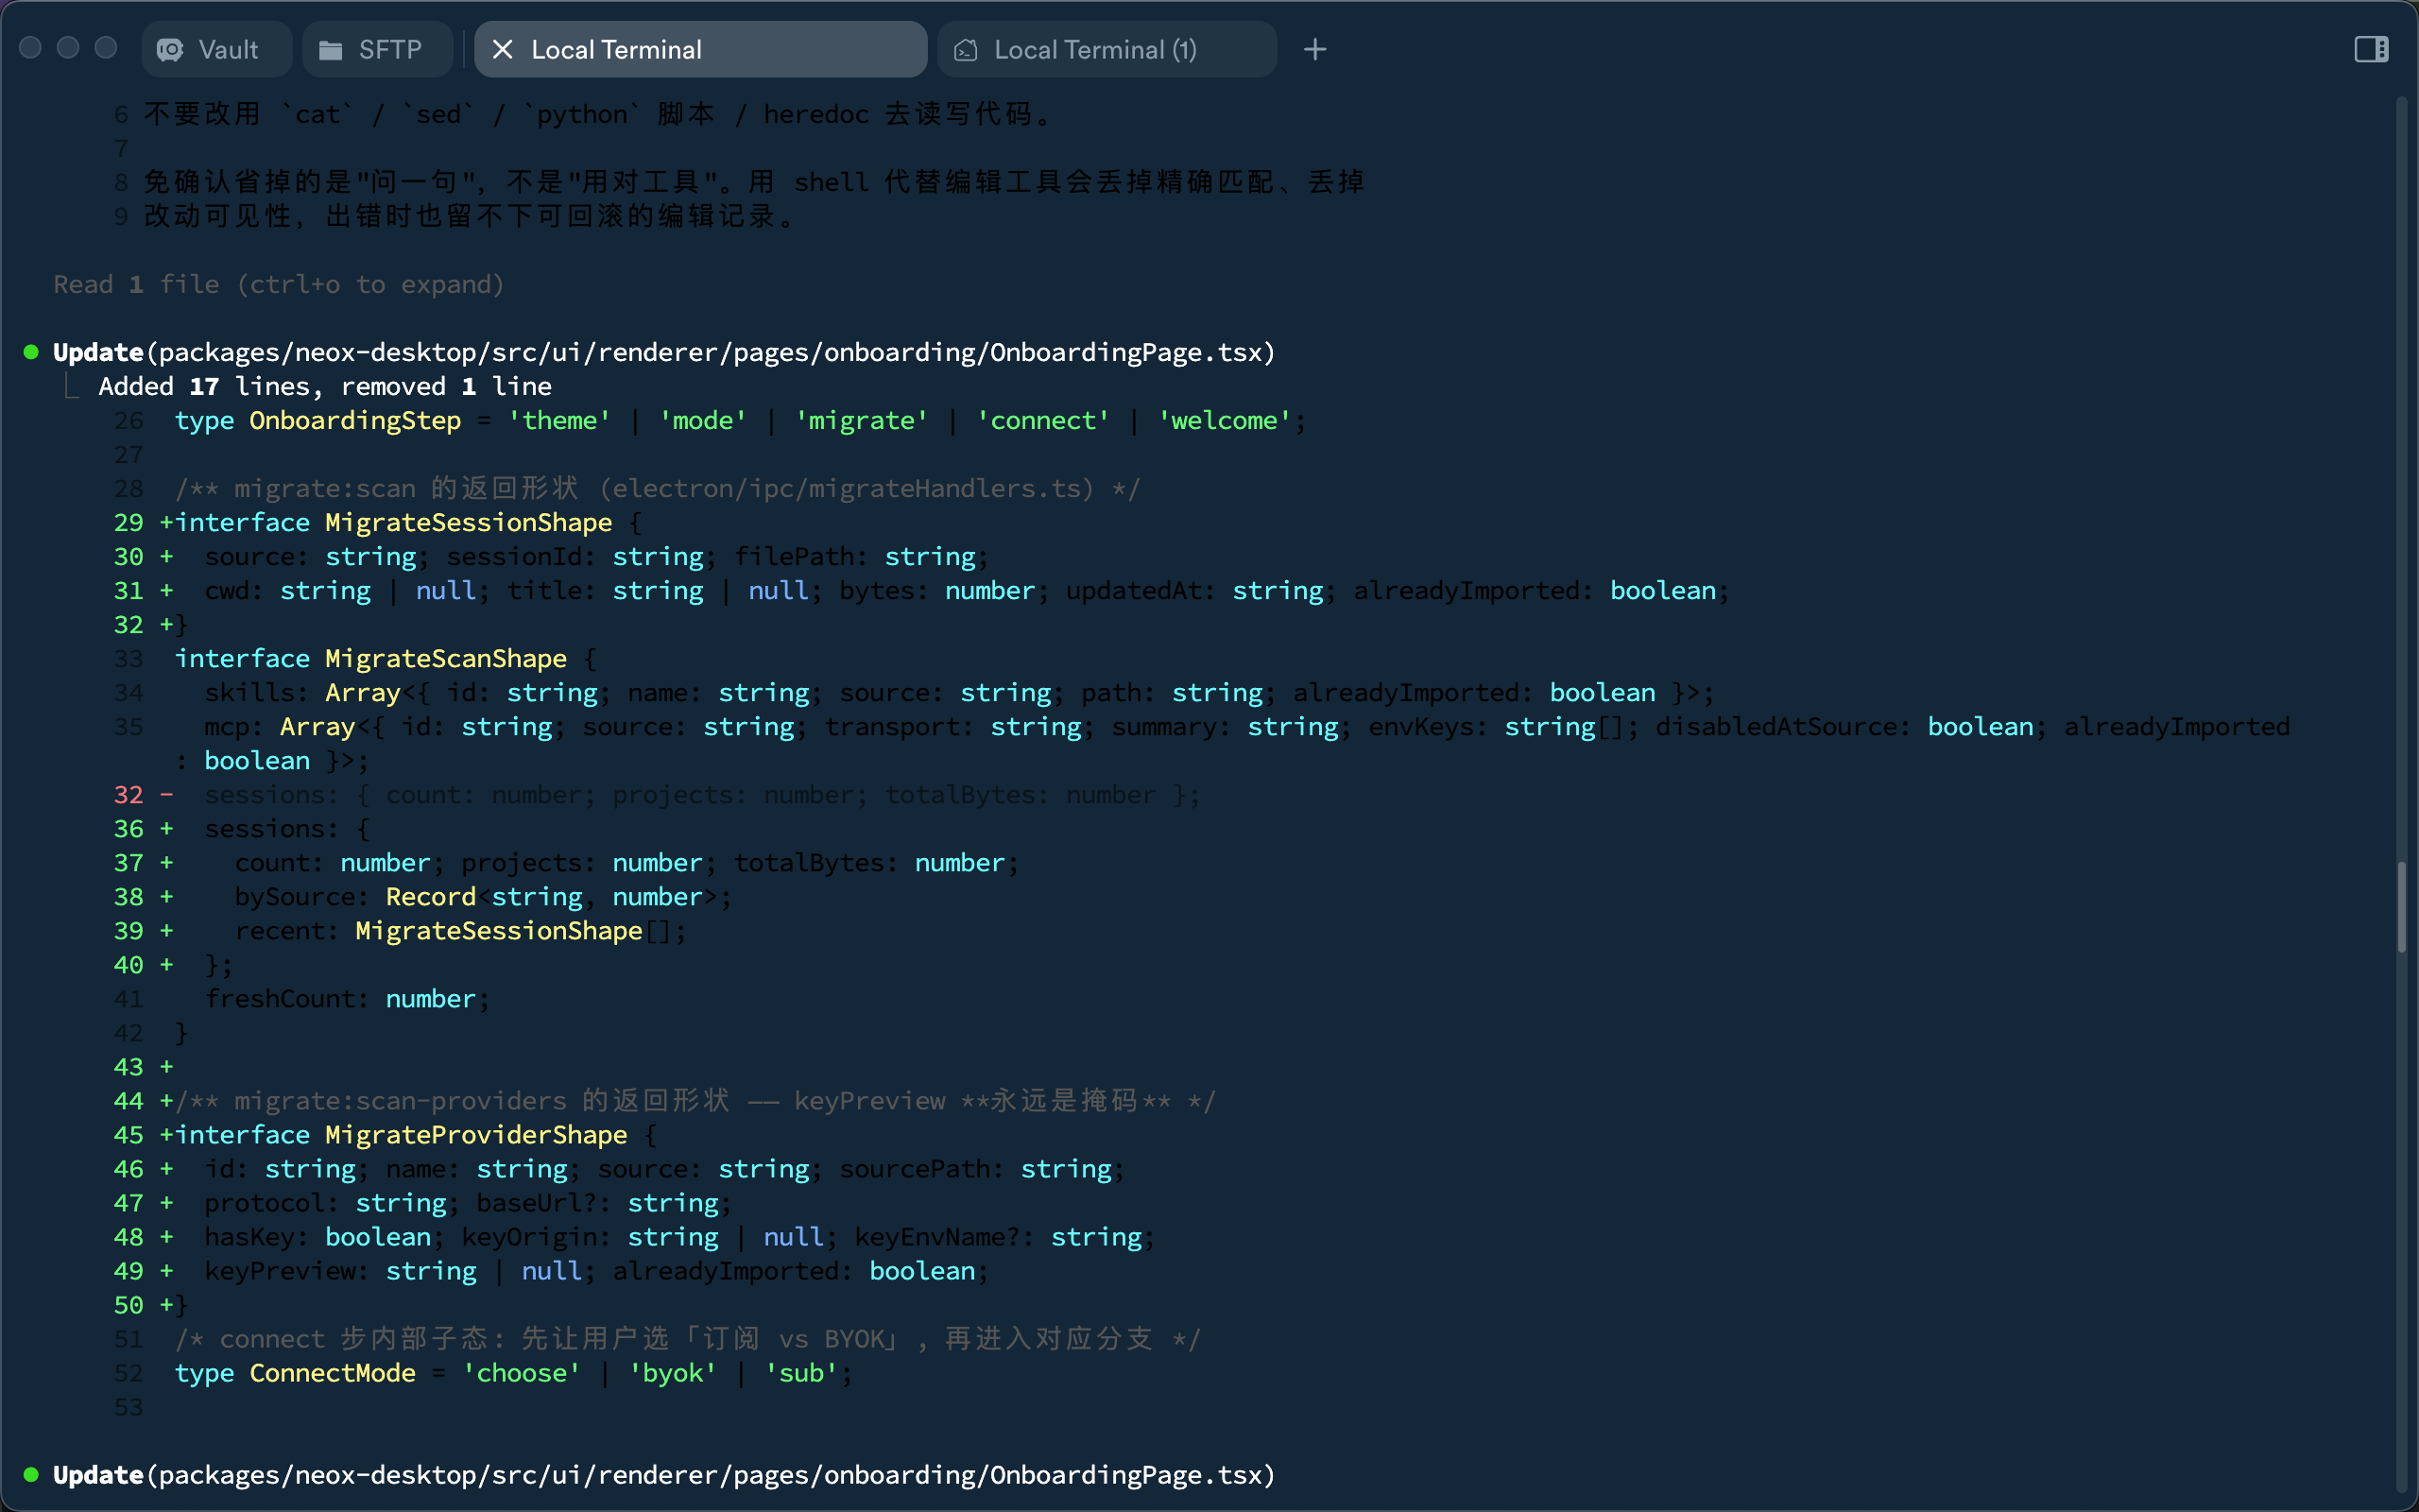
Task: Open the Vault tab
Action: click(x=215, y=49)
